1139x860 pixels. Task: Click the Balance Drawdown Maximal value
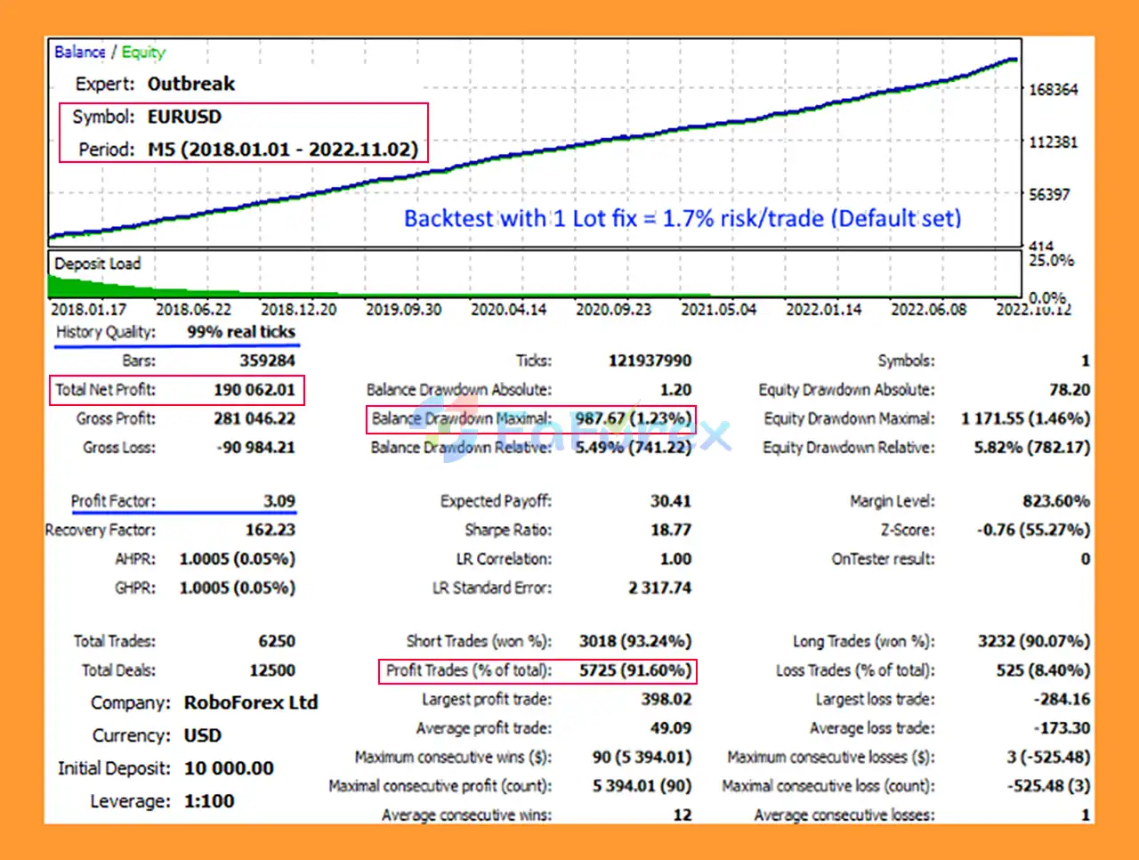click(633, 418)
